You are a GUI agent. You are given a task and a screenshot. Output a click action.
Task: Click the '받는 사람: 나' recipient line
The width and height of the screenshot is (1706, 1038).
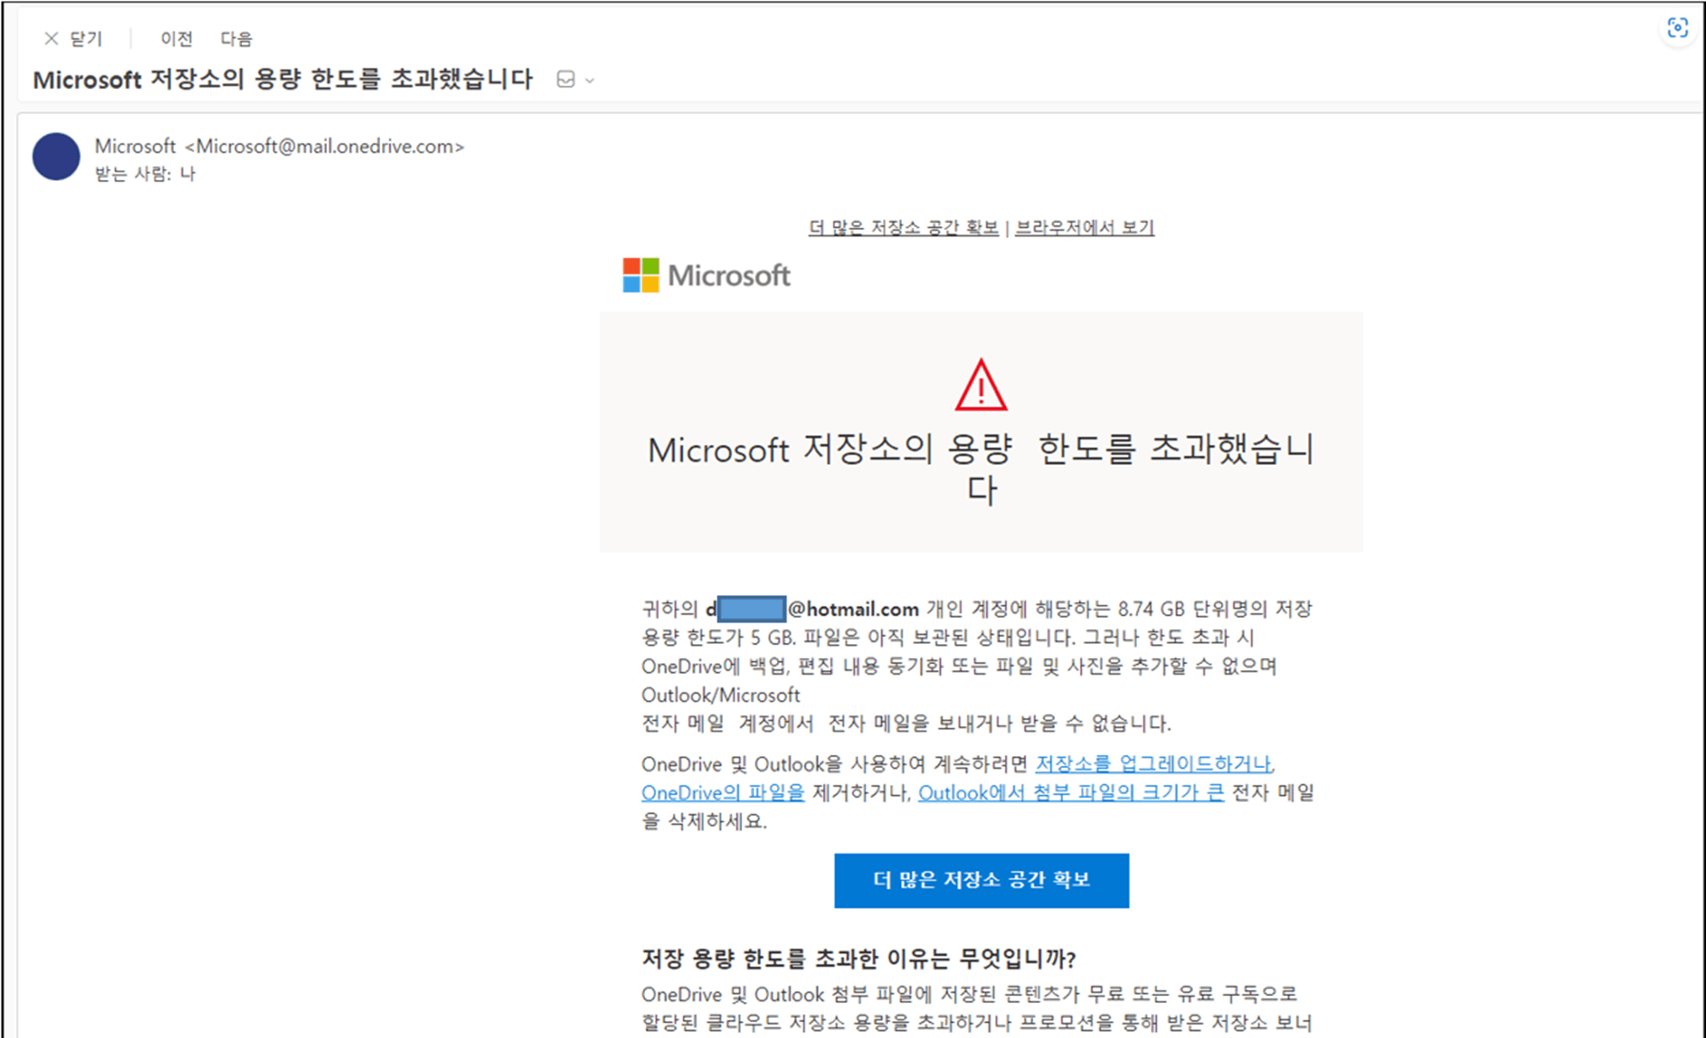pyautogui.click(x=145, y=174)
